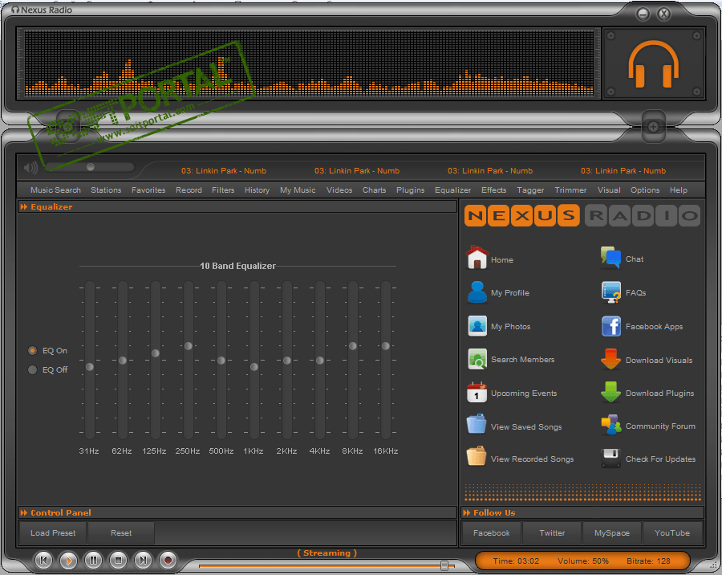Open the Favorites menu
Viewport: 722px width, 575px height.
click(148, 190)
